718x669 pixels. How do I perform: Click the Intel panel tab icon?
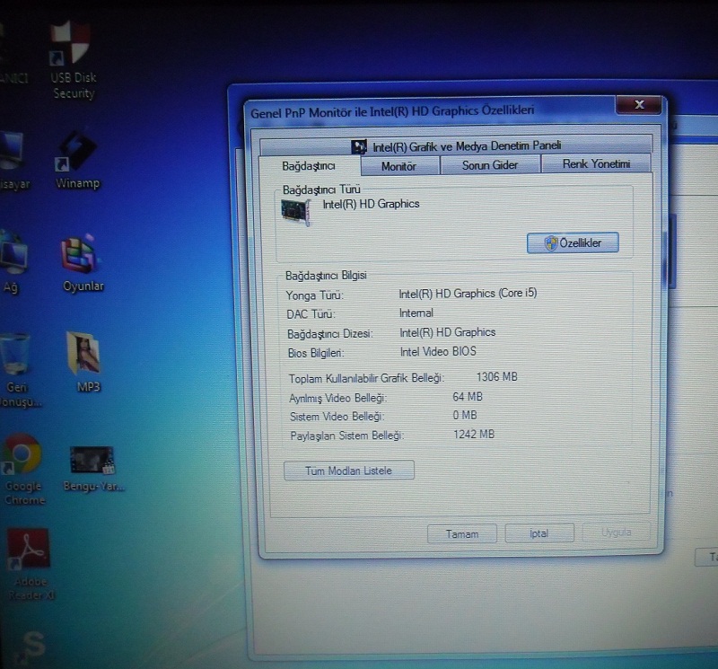(x=358, y=147)
